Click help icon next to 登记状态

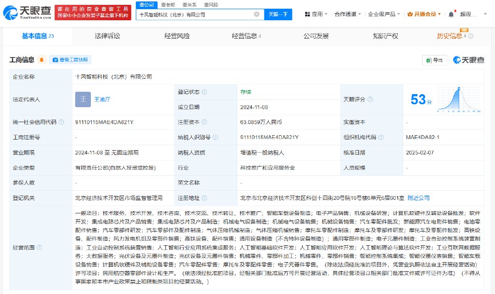pyautogui.click(x=204, y=92)
